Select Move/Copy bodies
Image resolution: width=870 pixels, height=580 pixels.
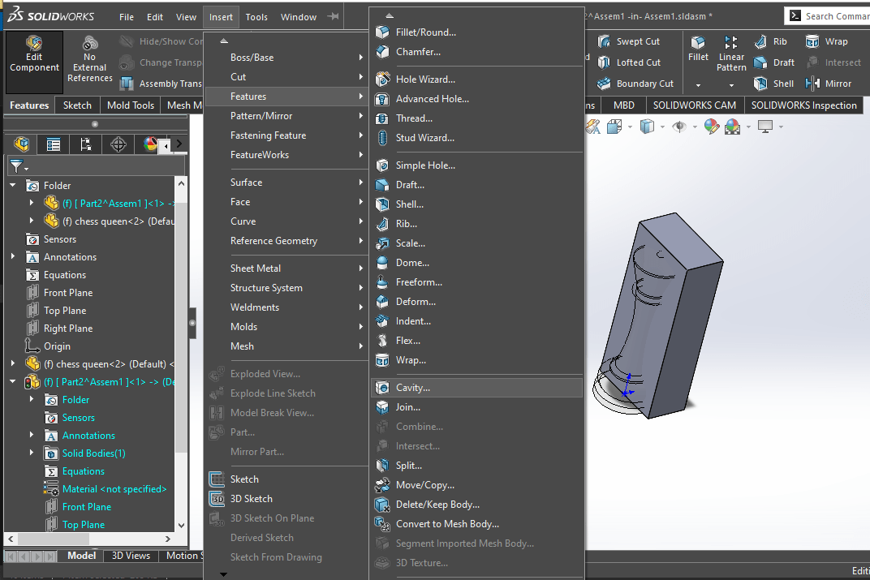476,484
